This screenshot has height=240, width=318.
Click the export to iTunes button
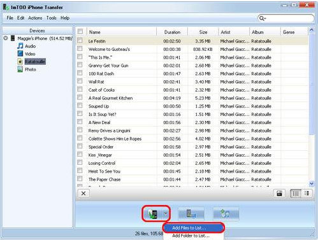(226, 214)
